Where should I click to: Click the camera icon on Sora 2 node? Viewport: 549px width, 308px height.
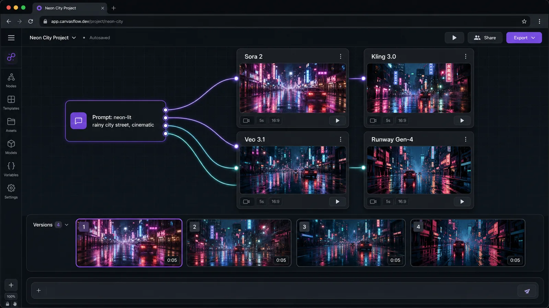click(x=246, y=120)
